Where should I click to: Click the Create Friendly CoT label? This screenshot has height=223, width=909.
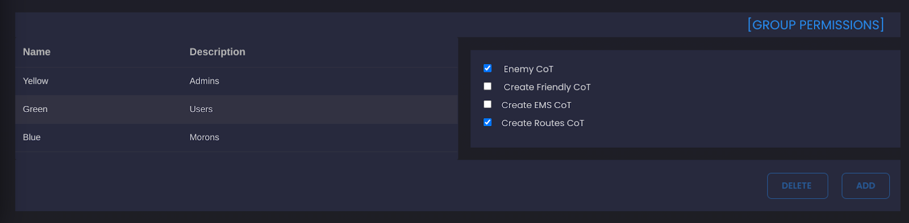(x=547, y=87)
